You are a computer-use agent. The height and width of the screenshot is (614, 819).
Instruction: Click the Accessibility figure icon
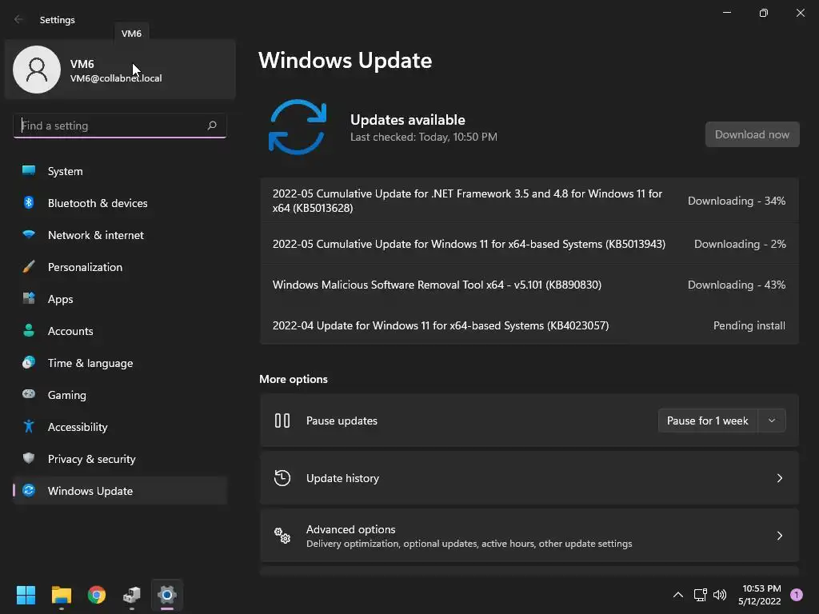pos(29,427)
